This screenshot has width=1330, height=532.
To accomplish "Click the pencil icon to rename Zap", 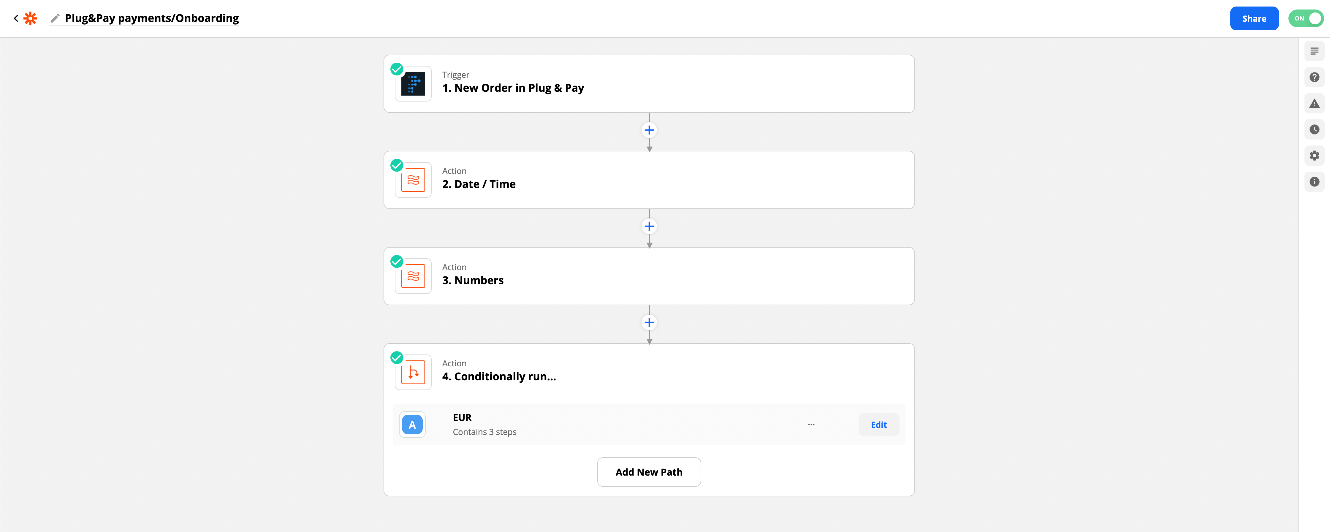I will pyautogui.click(x=55, y=19).
